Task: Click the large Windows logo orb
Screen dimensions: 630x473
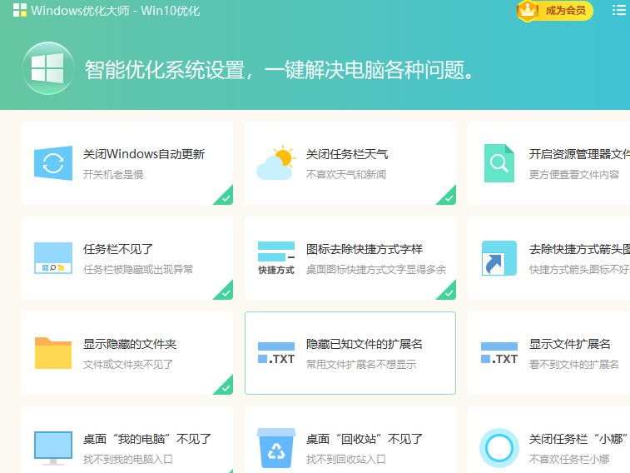Action: coord(47,68)
